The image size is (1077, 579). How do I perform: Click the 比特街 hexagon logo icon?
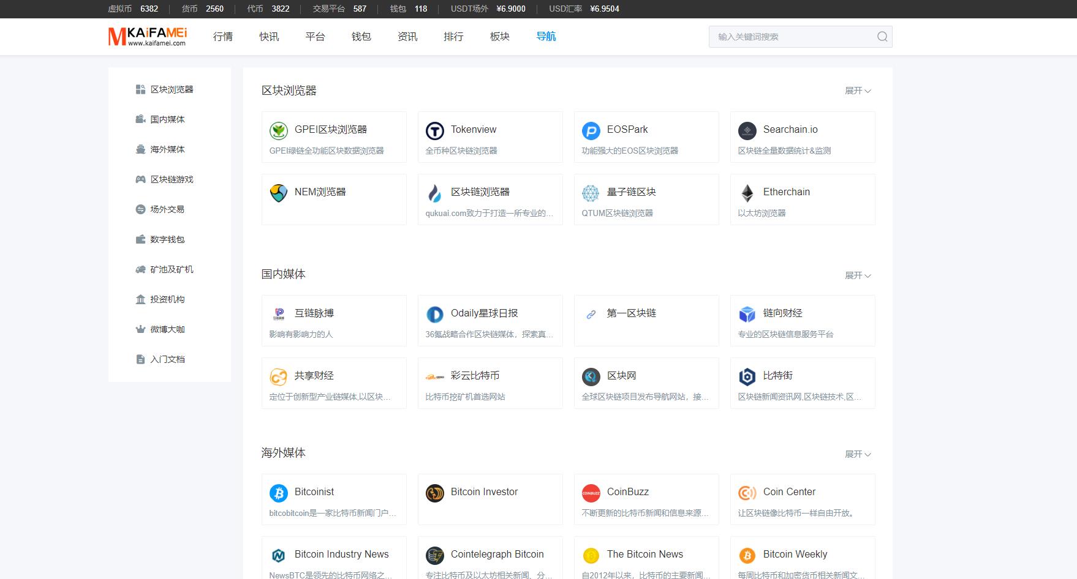click(747, 377)
